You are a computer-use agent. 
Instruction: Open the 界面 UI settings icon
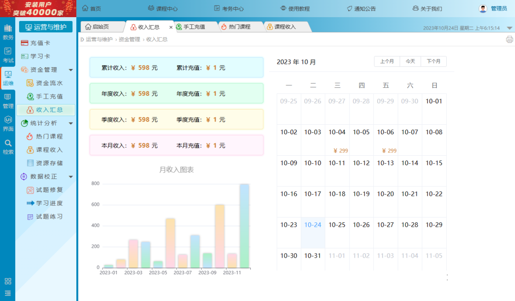pos(8,124)
